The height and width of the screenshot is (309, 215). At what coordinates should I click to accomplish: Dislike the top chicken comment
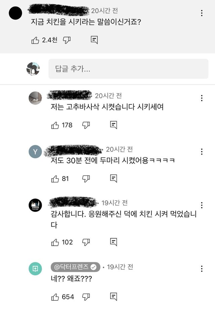tap(67, 40)
